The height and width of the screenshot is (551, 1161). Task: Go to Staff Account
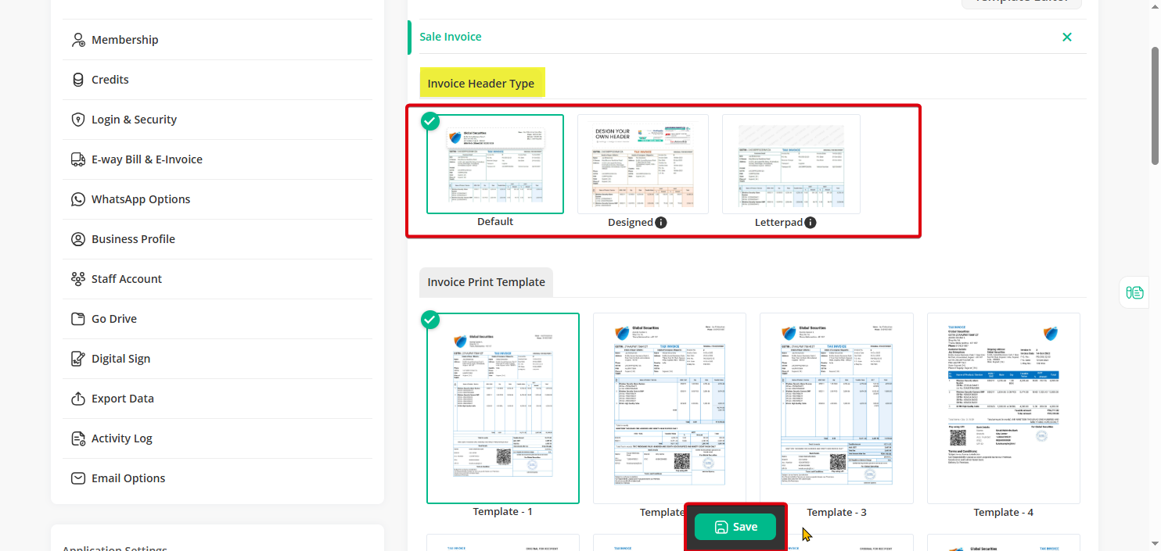click(x=217, y=279)
